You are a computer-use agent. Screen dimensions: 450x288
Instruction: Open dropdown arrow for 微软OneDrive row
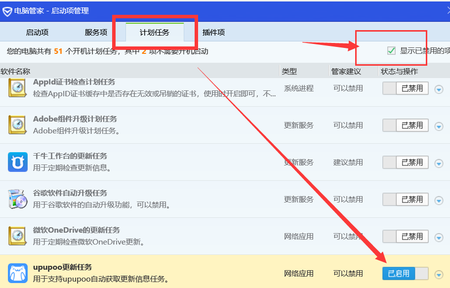click(439, 237)
